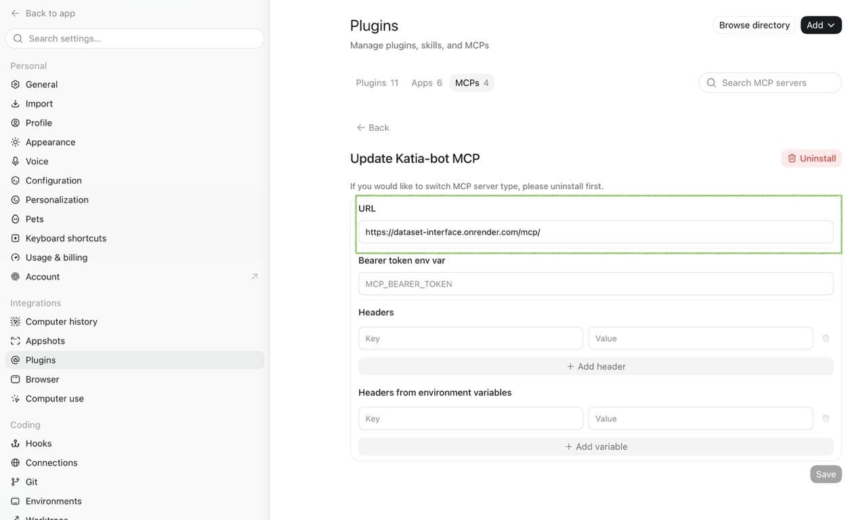Click the Add header button
Image resolution: width=867 pixels, height=520 pixels.
coord(596,366)
